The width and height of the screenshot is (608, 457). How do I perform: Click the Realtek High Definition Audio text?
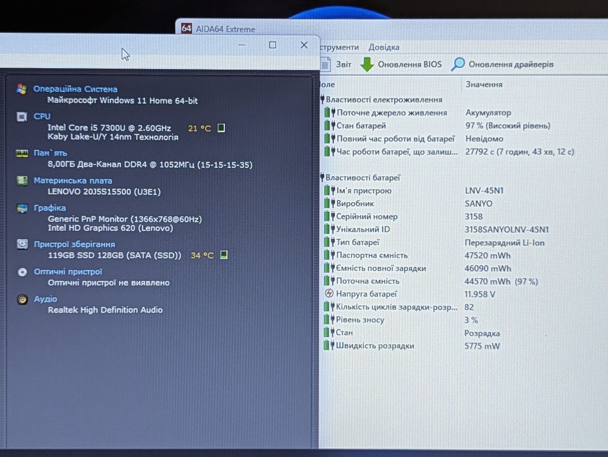[105, 310]
